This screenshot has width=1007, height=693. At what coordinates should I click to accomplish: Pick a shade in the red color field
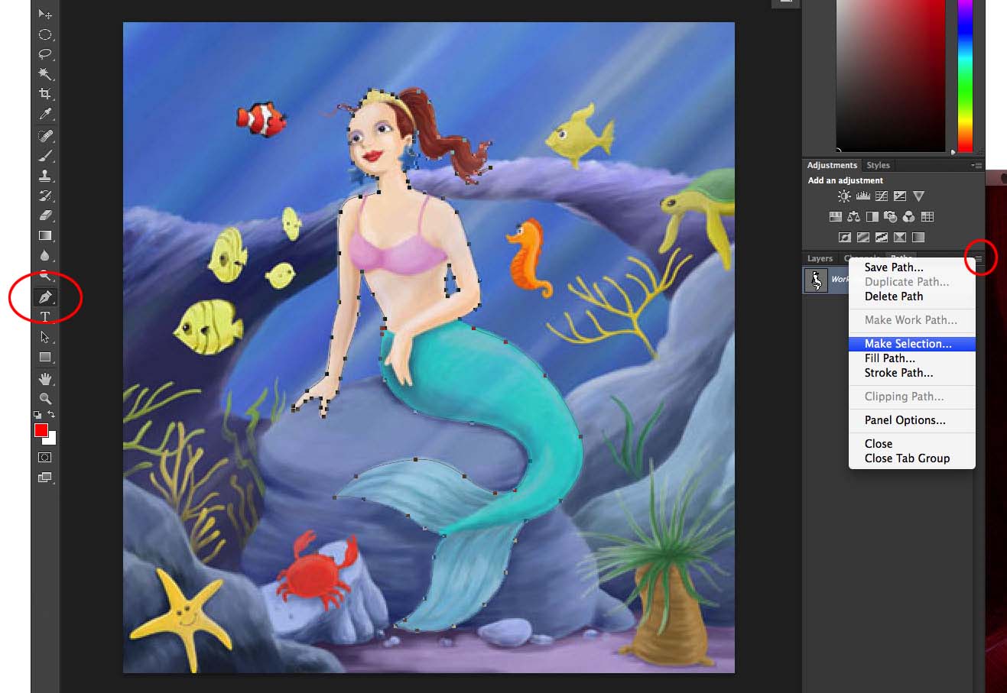pyautogui.click(x=891, y=76)
